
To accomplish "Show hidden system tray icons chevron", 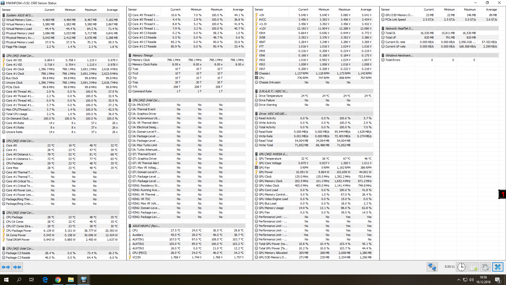I will point(459,280).
